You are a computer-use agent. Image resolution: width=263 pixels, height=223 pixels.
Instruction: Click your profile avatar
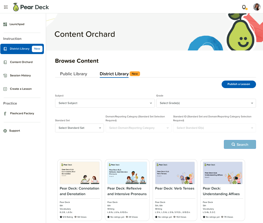(x=256, y=7)
